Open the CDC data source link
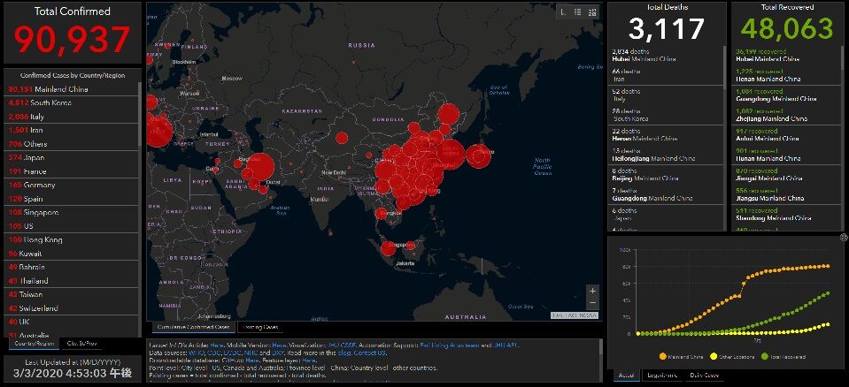Image resolution: width=849 pixels, height=387 pixels. click(x=214, y=353)
